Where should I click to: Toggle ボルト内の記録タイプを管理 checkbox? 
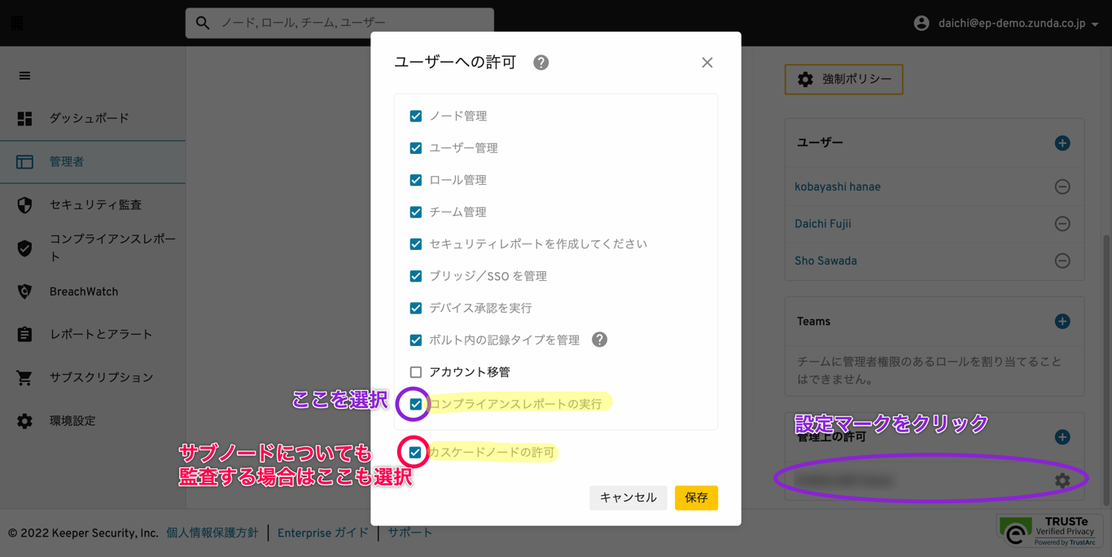[416, 340]
